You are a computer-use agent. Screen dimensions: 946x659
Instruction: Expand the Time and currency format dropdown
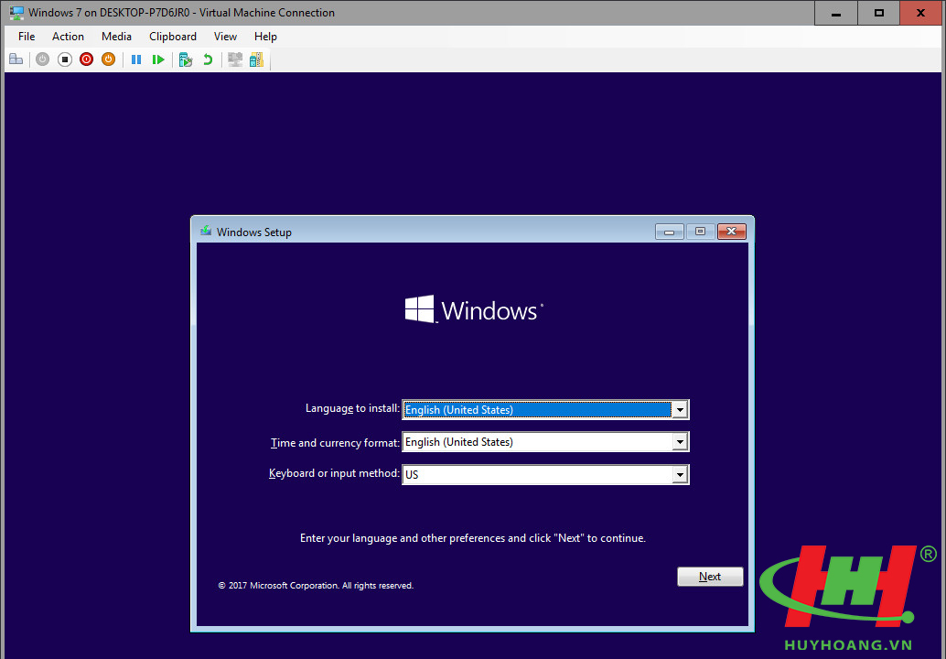pos(680,442)
